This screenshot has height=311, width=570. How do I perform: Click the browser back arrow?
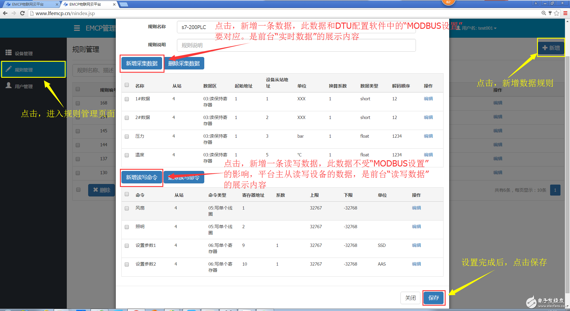(5, 13)
